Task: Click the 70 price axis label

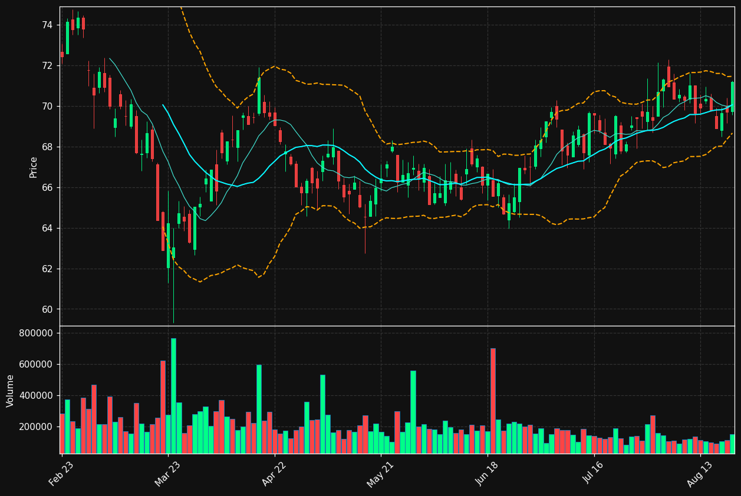Action: click(x=47, y=106)
